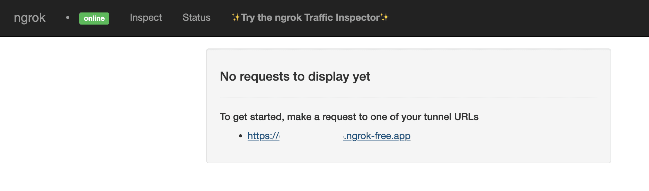This screenshot has width=649, height=191.
Task: Click the 'No requests to display yet' heading
Action: click(x=295, y=76)
